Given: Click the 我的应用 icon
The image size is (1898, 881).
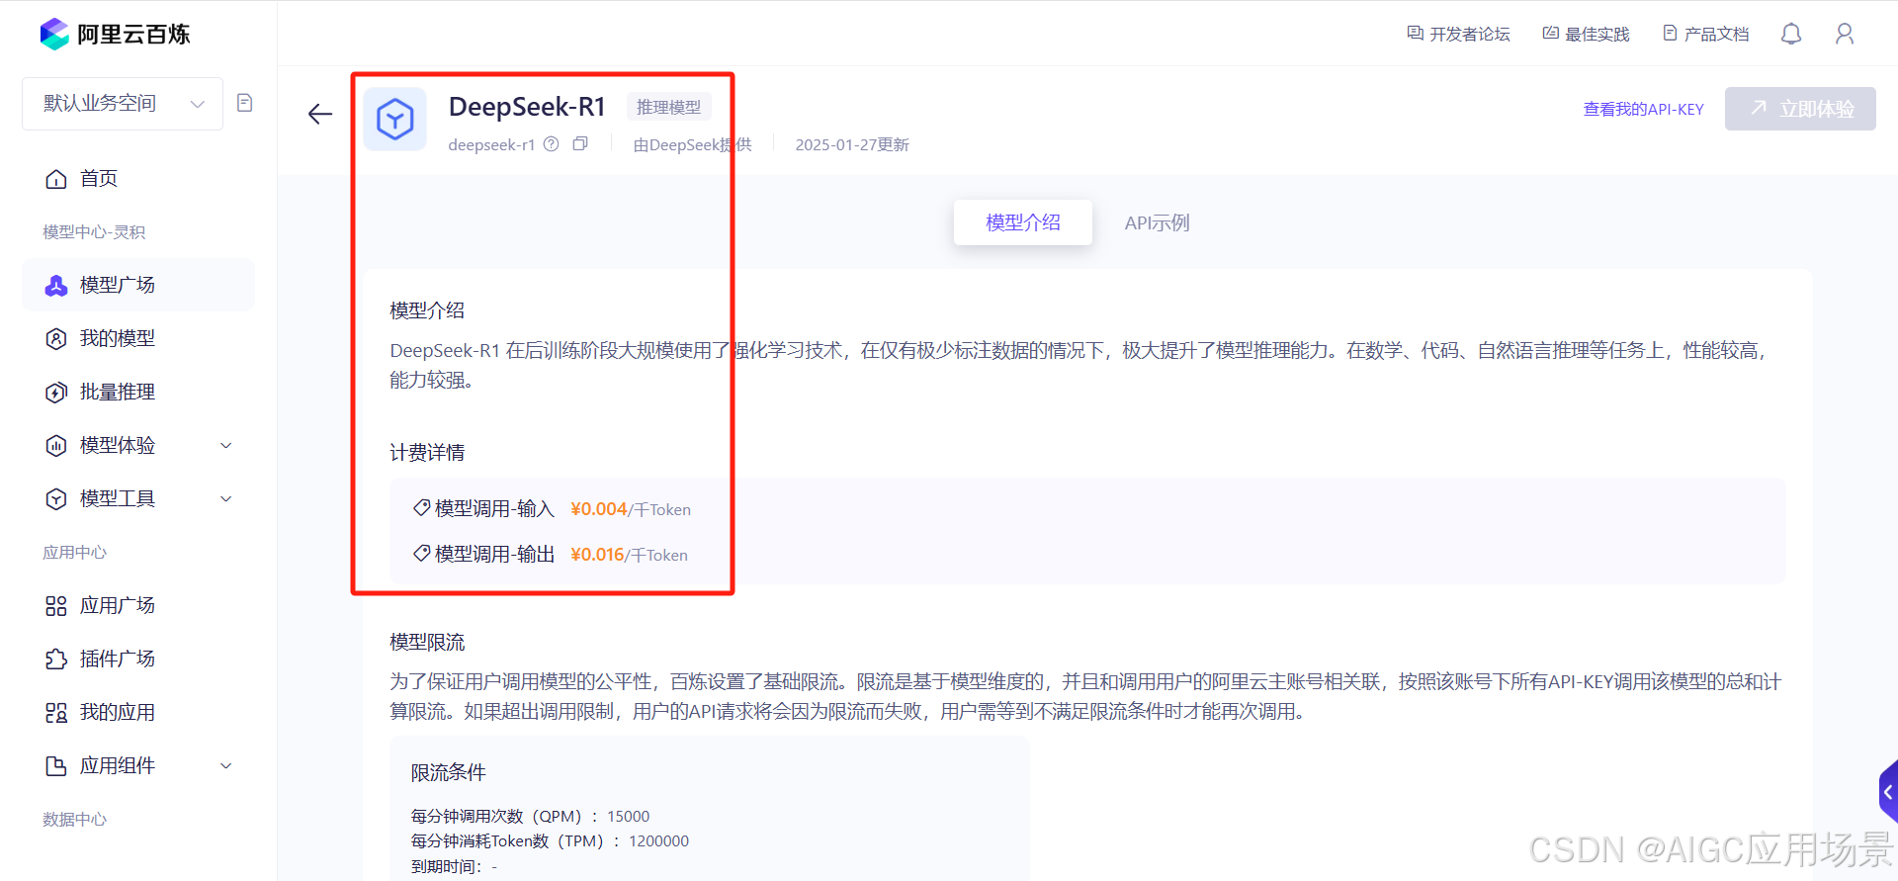Looking at the screenshot, I should tap(56, 713).
